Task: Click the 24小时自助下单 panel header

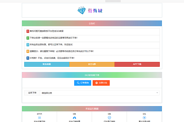Action: pyautogui.click(x=92, y=75)
